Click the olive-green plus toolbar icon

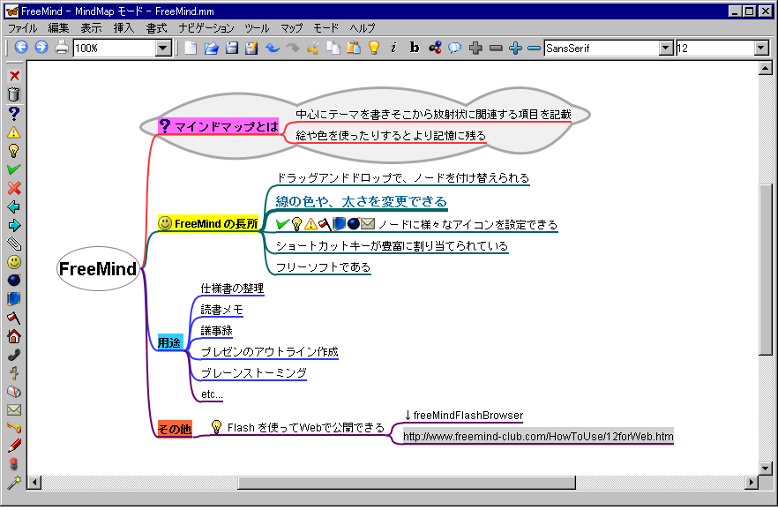(x=475, y=49)
